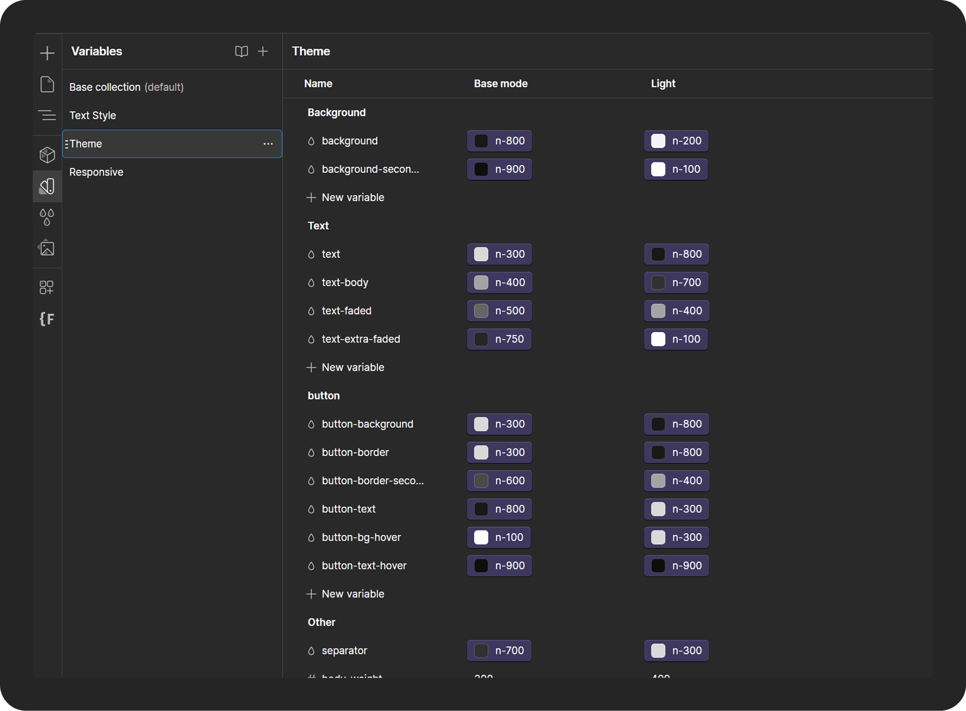Open button-bg-hover Base mode value n-100
The width and height of the screenshot is (966, 711).
pos(499,537)
